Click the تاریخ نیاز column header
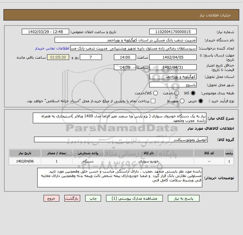The height and width of the screenshot is (235, 243). click(25, 153)
